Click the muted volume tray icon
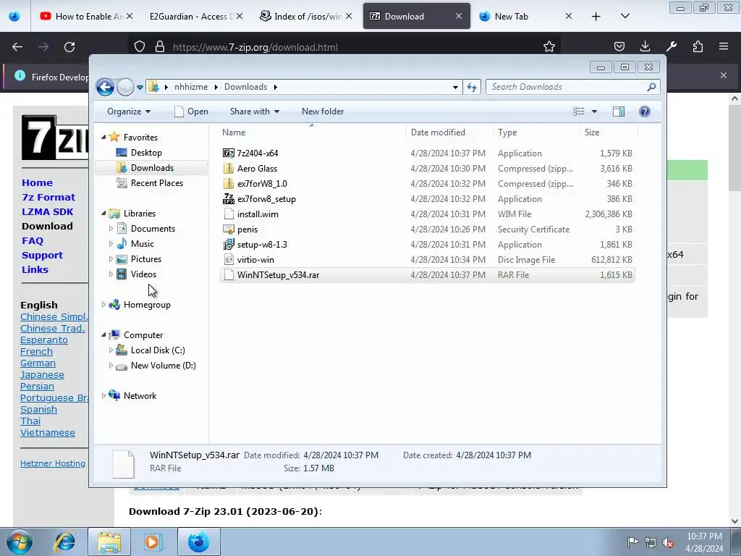Screen dimensions: 741x556 [x=668, y=542]
